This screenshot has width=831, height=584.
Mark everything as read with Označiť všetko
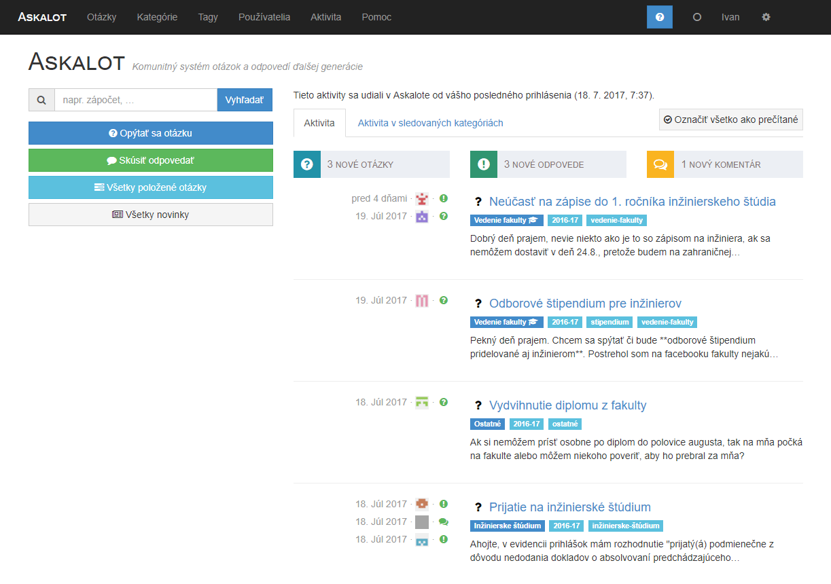730,120
